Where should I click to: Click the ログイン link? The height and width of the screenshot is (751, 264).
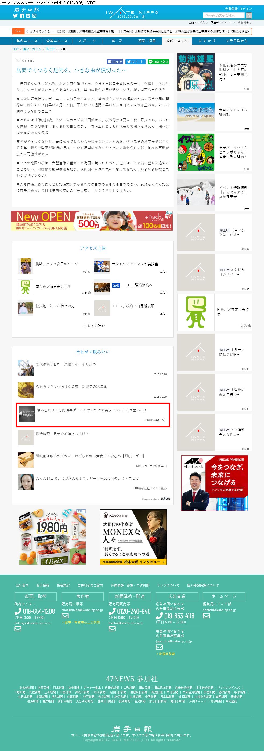pyautogui.click(x=246, y=9)
